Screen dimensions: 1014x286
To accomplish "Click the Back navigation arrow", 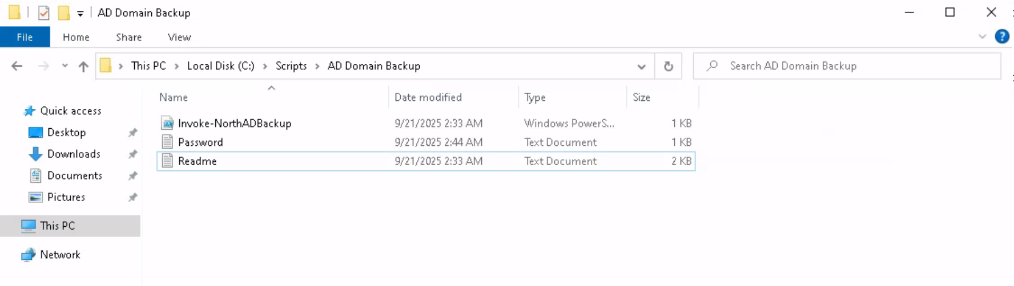I will (x=17, y=66).
